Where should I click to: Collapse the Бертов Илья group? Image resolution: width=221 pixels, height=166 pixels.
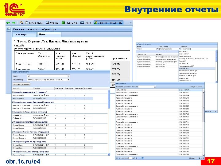13,142
